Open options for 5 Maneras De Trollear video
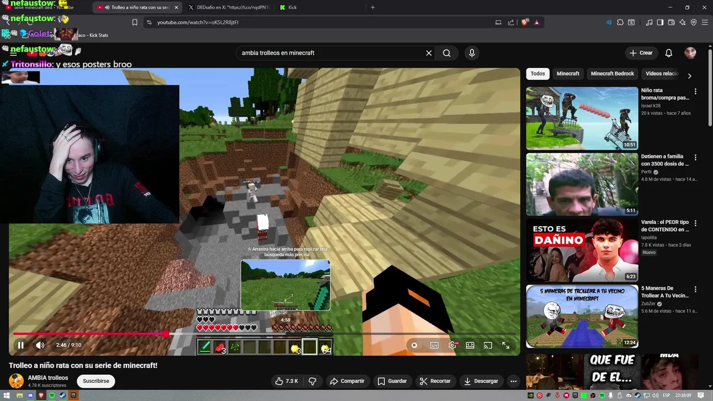 point(695,290)
